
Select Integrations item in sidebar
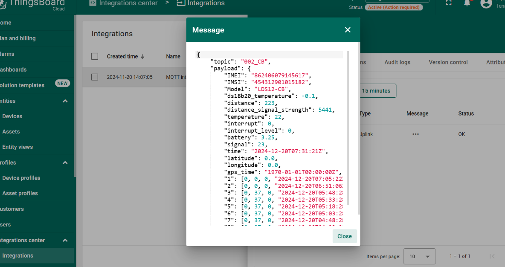(x=37, y=255)
